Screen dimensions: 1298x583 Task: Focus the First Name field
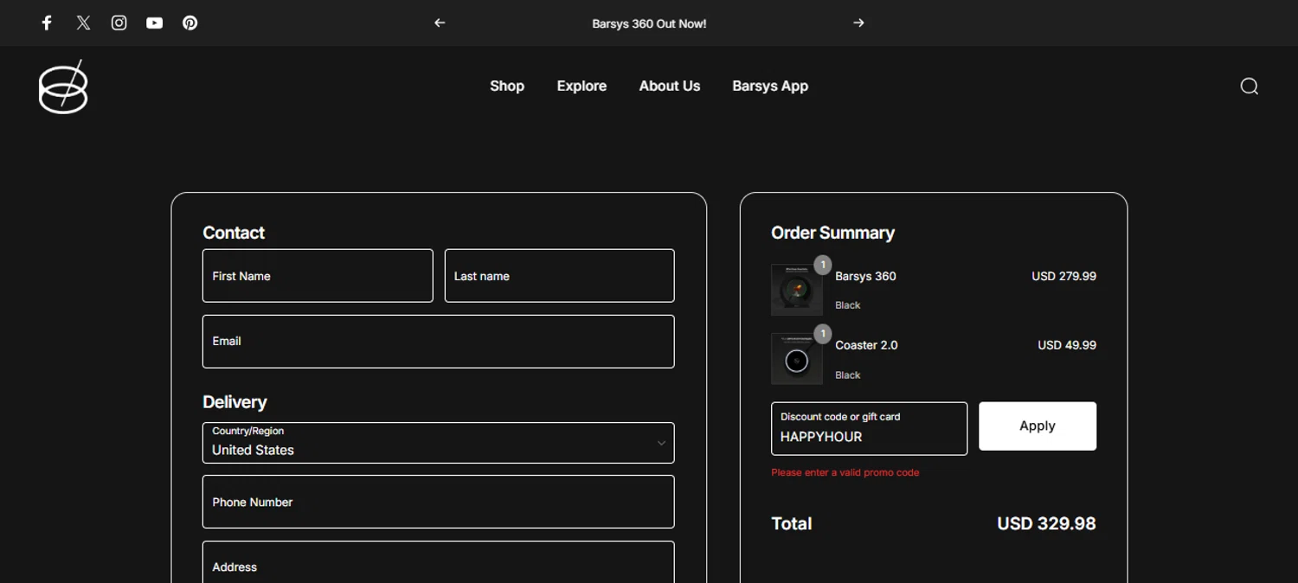point(318,276)
